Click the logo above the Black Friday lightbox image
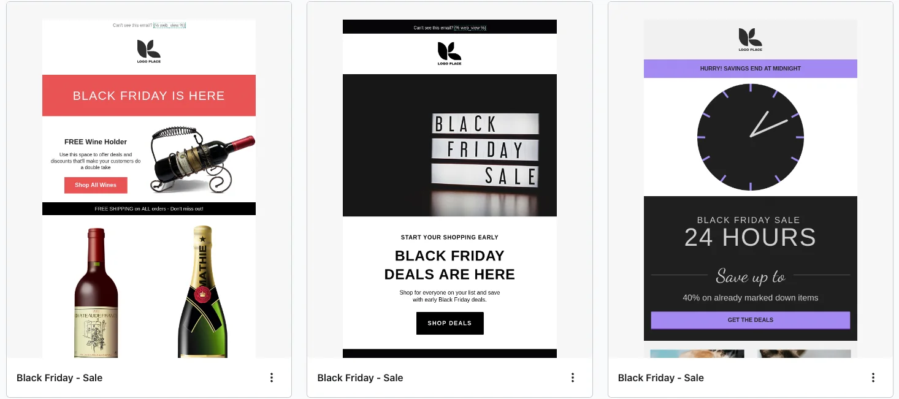This screenshot has width=899, height=399. coord(450,53)
